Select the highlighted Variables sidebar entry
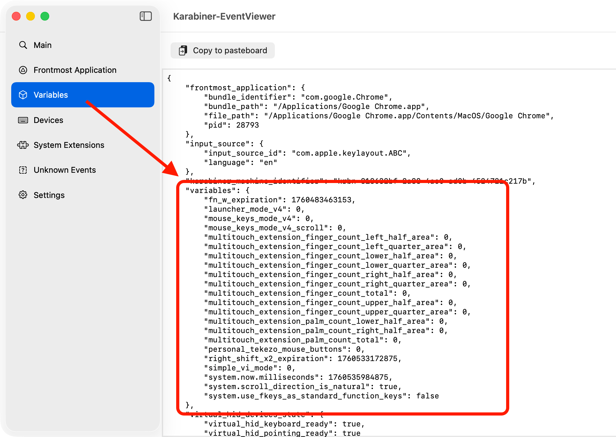 [x=51, y=95]
